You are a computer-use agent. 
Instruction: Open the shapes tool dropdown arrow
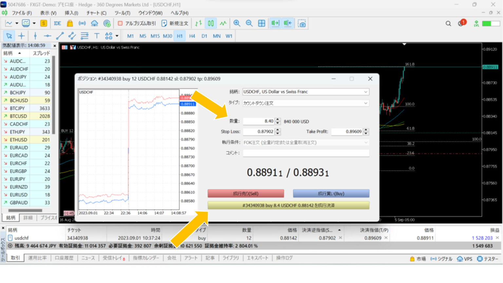pos(117,36)
